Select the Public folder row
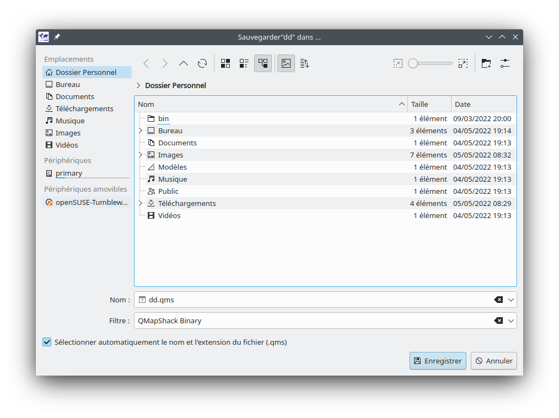Screen dimensions: 559x418 point(325,191)
